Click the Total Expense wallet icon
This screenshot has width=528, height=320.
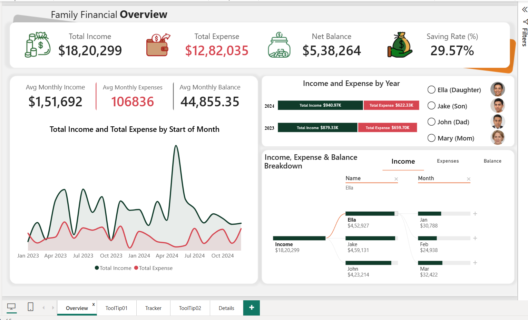coord(158,45)
